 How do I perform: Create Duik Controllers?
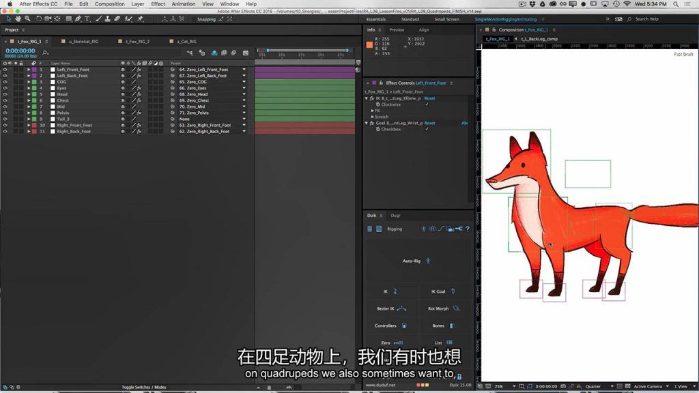(390, 325)
